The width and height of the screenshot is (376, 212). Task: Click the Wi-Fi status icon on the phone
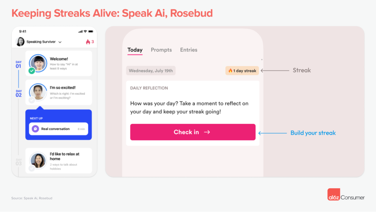pyautogui.click(x=85, y=31)
